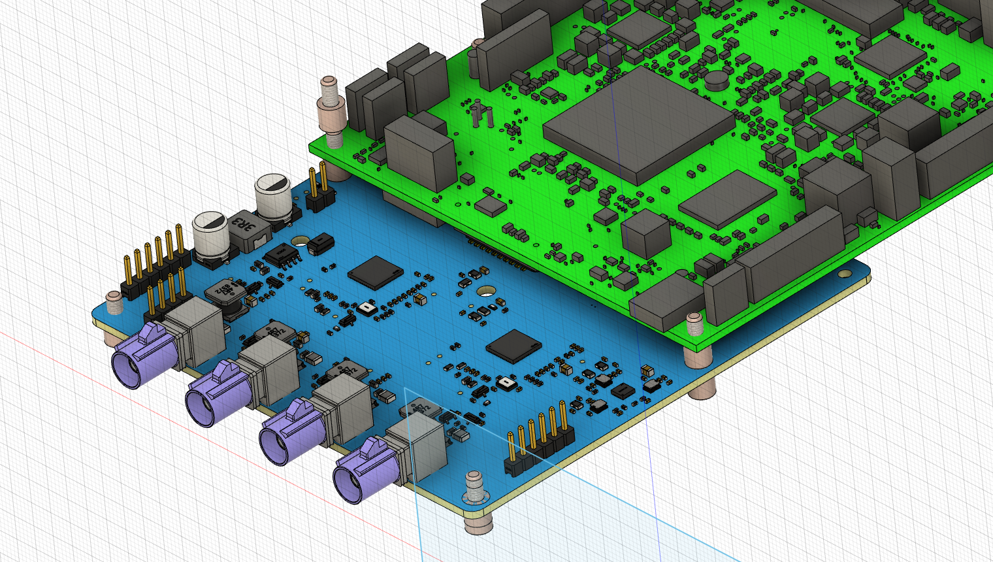This screenshot has height=562, width=993.
Task: Click the small set screw at blue board's left corner
Action: click(x=115, y=303)
